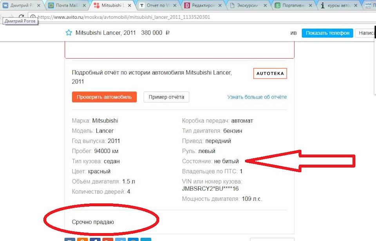Close the Редактиров tab
The height and width of the screenshot is (241, 376).
220,5
